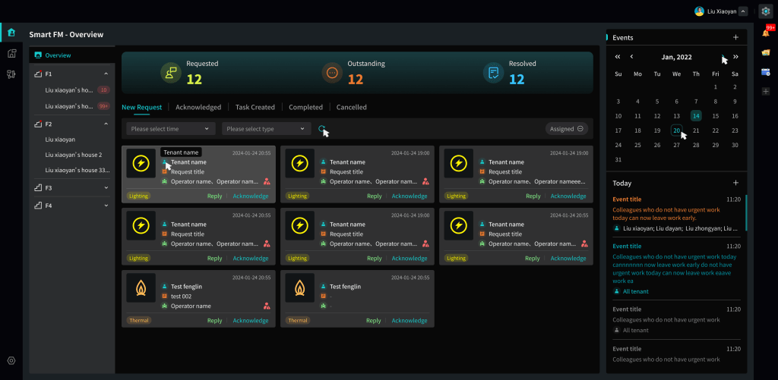Click the F1 floor icon in tree

click(x=38, y=74)
